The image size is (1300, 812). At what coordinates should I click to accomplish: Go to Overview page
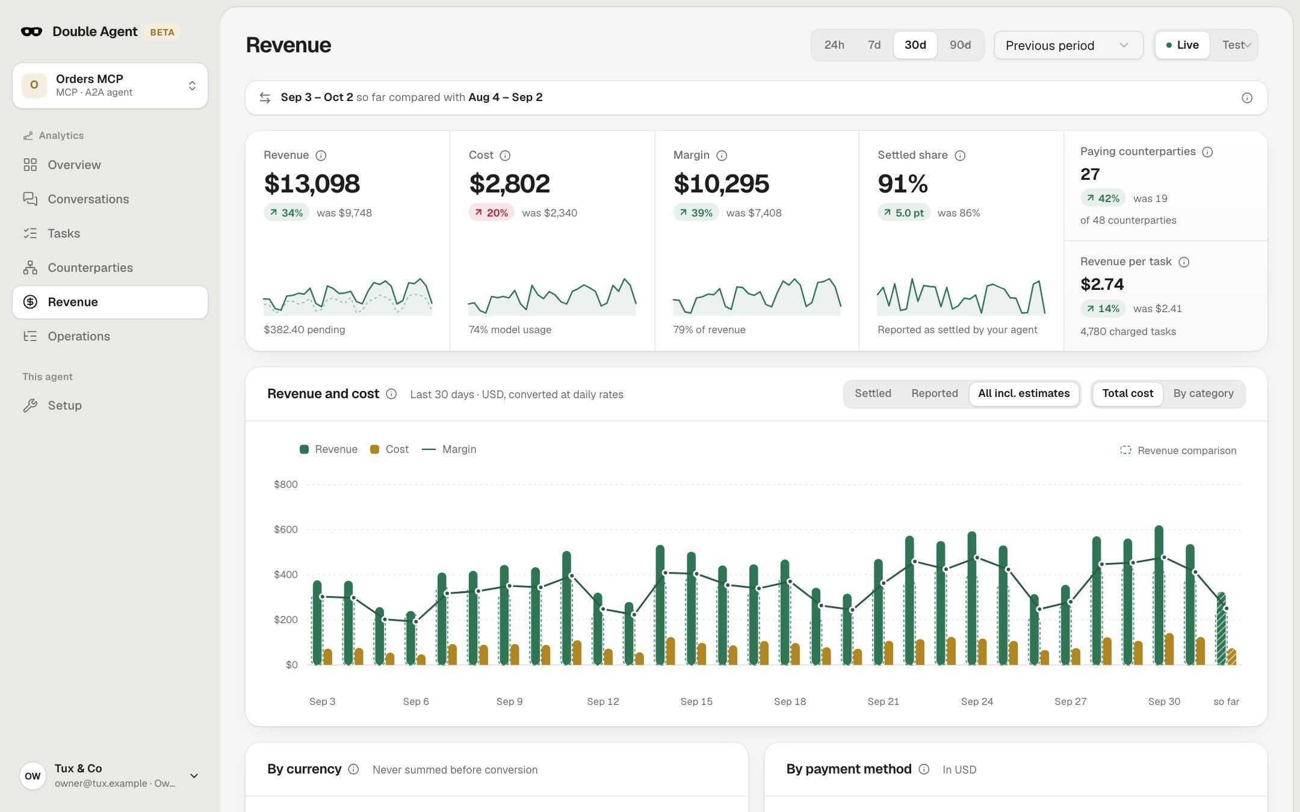click(x=110, y=165)
